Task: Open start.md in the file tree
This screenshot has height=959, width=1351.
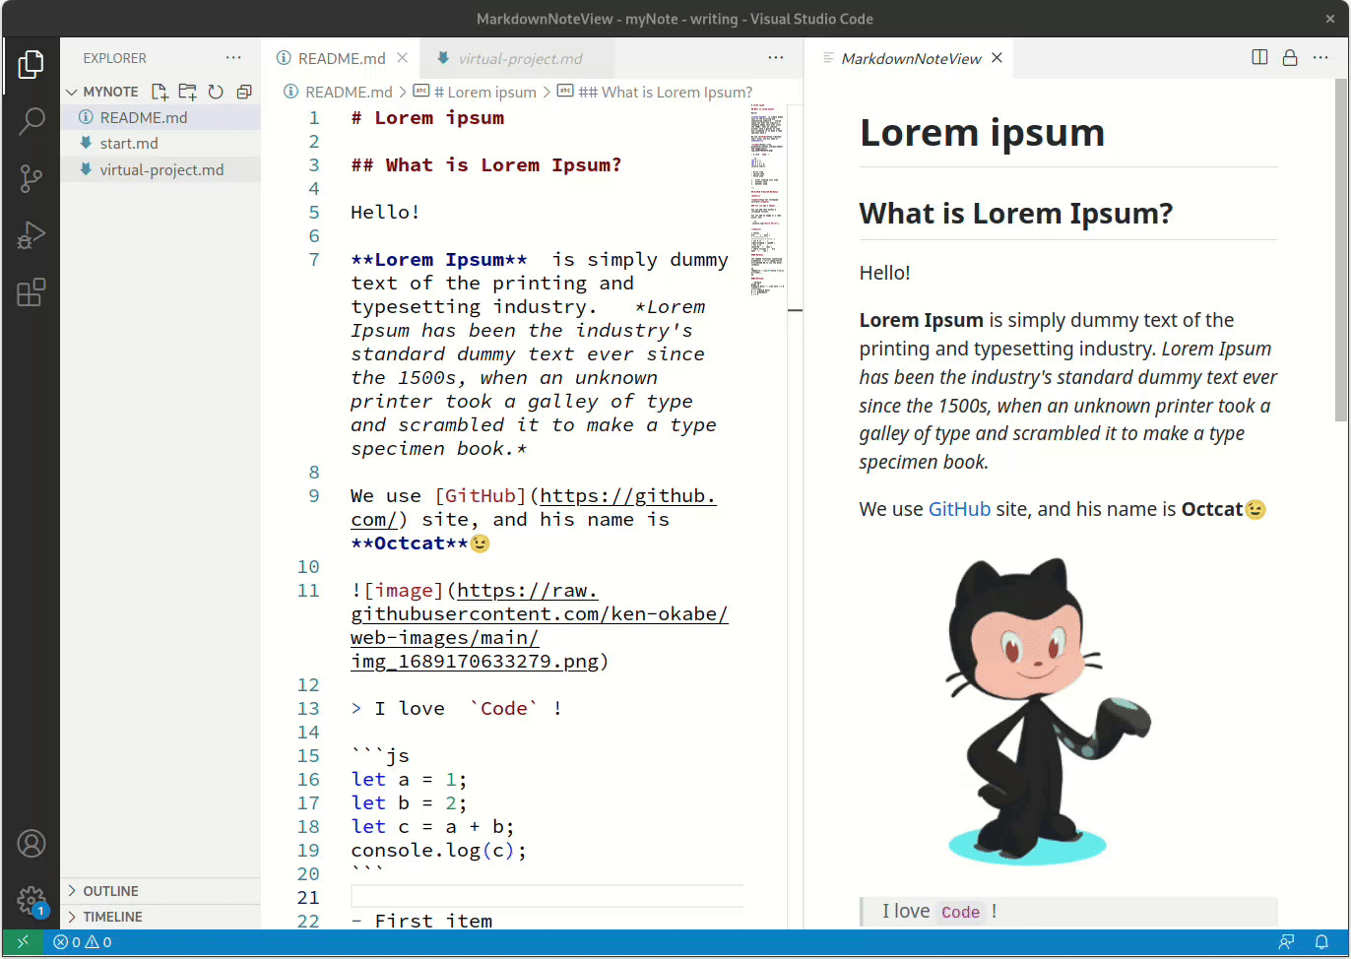Action: 161,144
